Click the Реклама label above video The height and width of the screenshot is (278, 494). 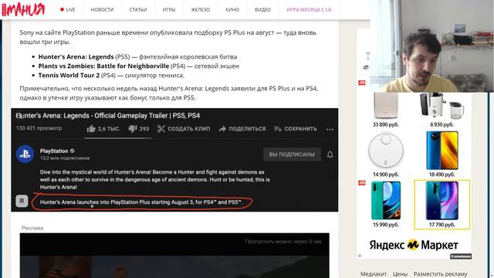(x=32, y=228)
